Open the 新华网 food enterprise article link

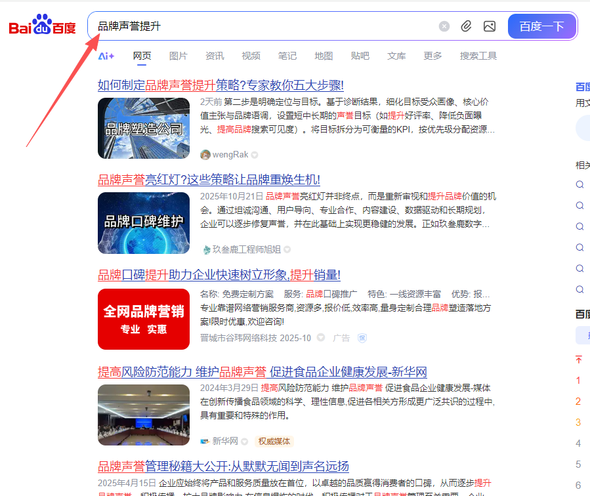(262, 372)
